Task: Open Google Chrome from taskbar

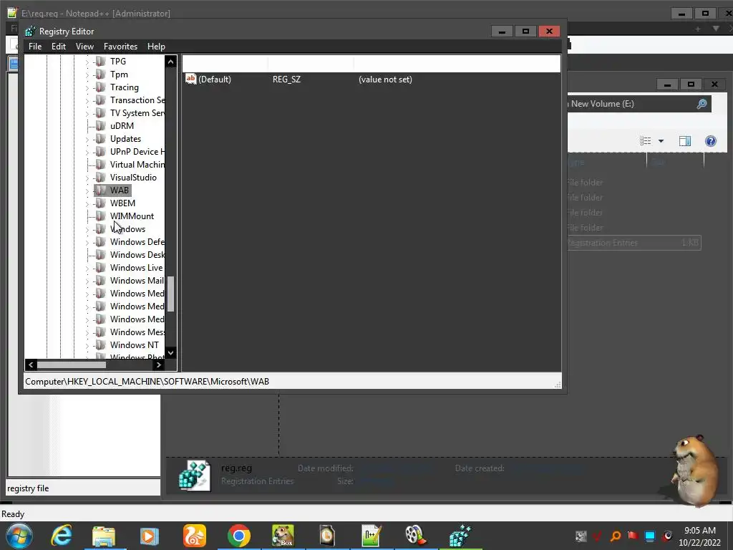Action: click(239, 536)
